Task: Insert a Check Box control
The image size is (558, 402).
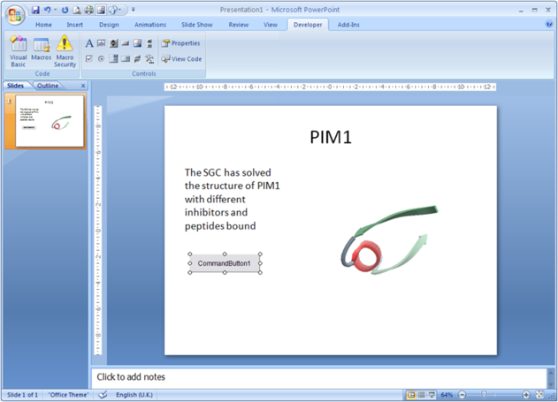Action: (89, 59)
